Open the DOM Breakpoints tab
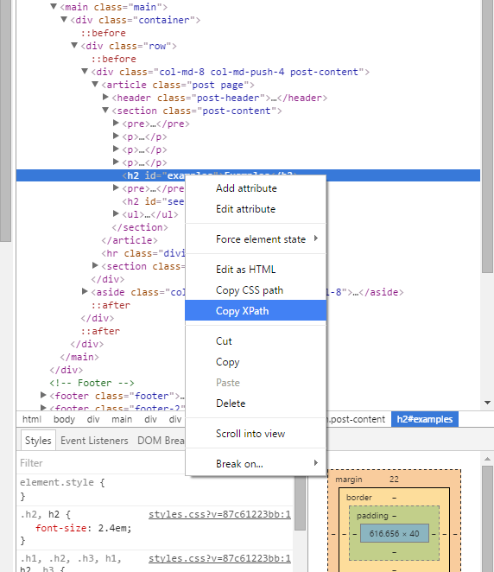The height and width of the screenshot is (572, 494). pyautogui.click(x=161, y=441)
